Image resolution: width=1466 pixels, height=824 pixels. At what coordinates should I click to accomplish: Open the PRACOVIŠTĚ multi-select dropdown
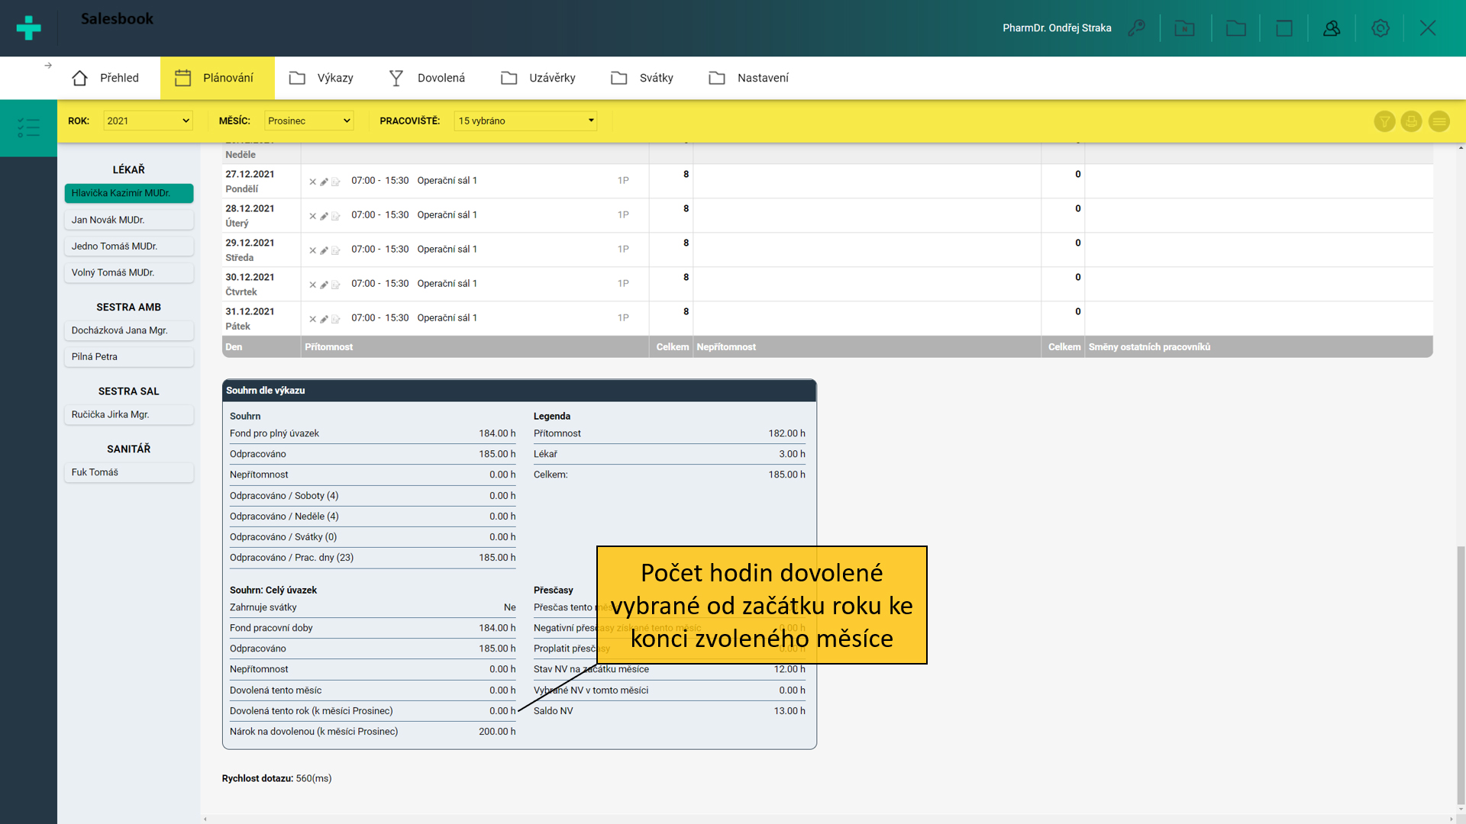coord(525,121)
